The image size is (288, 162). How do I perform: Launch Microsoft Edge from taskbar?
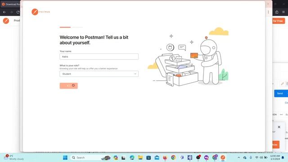[132, 157]
